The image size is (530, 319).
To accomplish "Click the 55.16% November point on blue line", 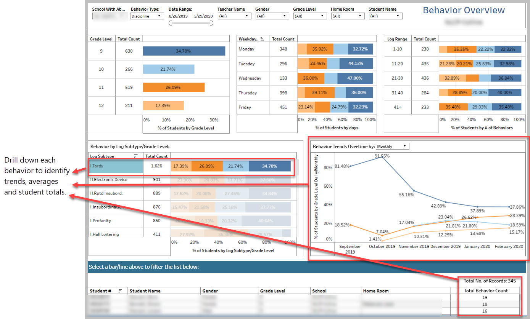I will [414, 191].
